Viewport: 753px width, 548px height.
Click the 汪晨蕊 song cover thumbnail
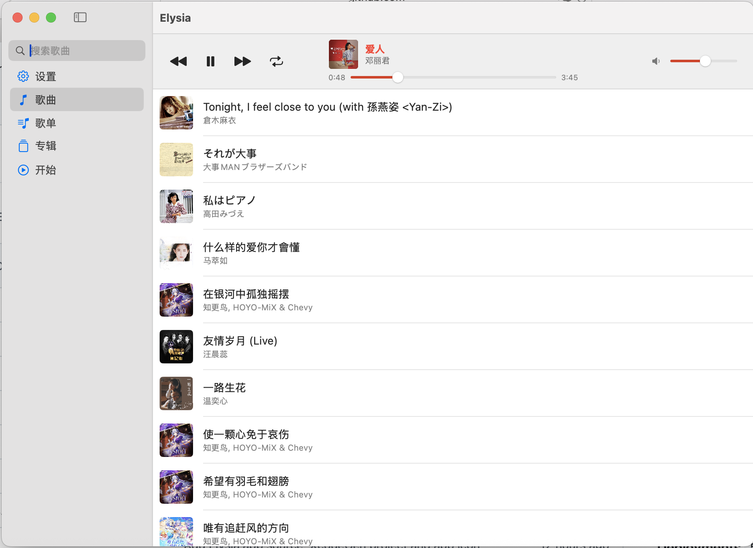(176, 347)
